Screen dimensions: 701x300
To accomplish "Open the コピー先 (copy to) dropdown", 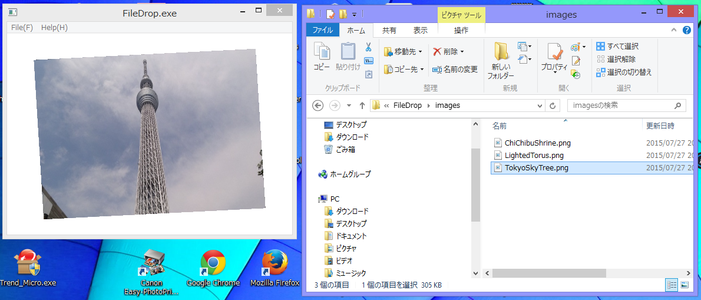I will coord(404,70).
